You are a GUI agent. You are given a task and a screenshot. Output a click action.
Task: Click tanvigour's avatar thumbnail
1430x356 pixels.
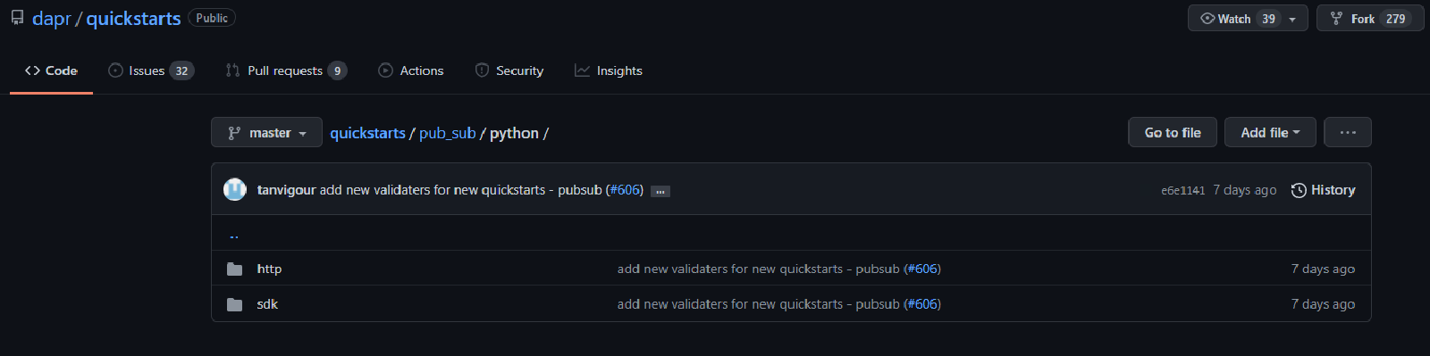[x=235, y=189]
